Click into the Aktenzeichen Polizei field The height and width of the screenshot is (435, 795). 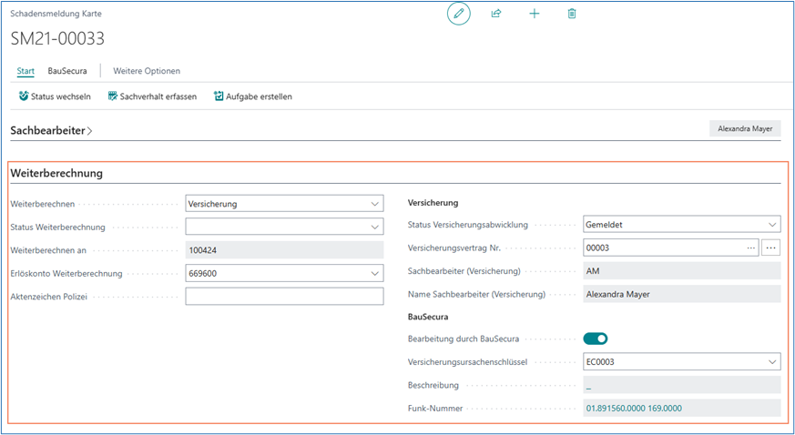point(284,297)
